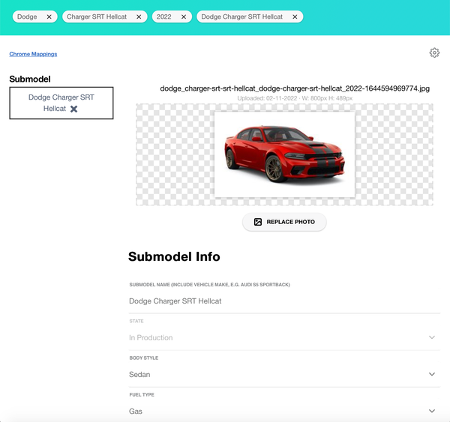Click the Replace Photo button
The width and height of the screenshot is (450, 422).
pyautogui.click(x=284, y=222)
